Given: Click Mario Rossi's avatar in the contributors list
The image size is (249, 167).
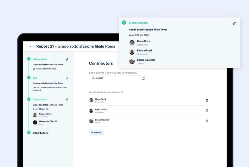Looking at the screenshot, I should tap(91, 100).
